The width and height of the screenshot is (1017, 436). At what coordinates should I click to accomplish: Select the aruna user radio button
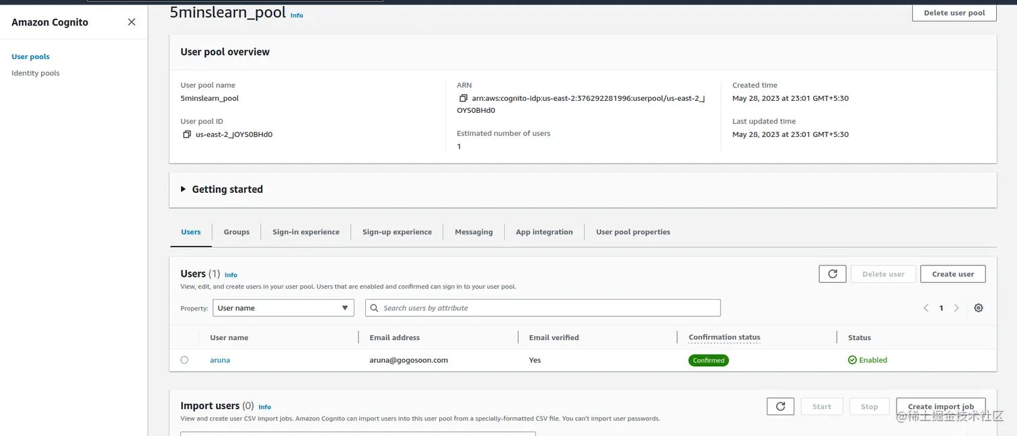point(184,360)
